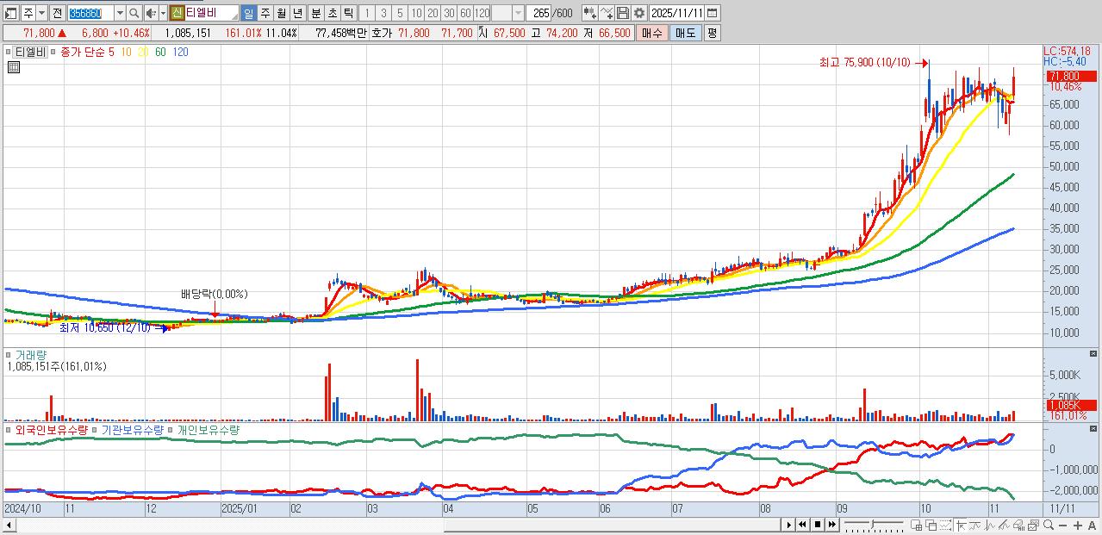Image resolution: width=1102 pixels, height=535 pixels.
Task: Click the scrollbar left arrow at bottom-left
Action: tap(8, 525)
